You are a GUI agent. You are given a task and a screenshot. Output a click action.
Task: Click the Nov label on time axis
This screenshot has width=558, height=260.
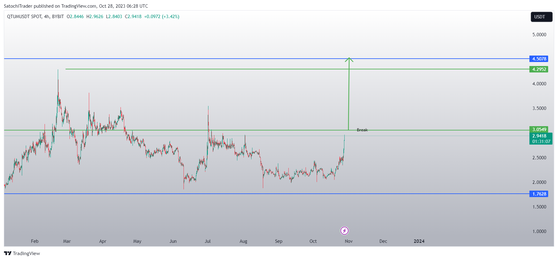click(x=349, y=241)
